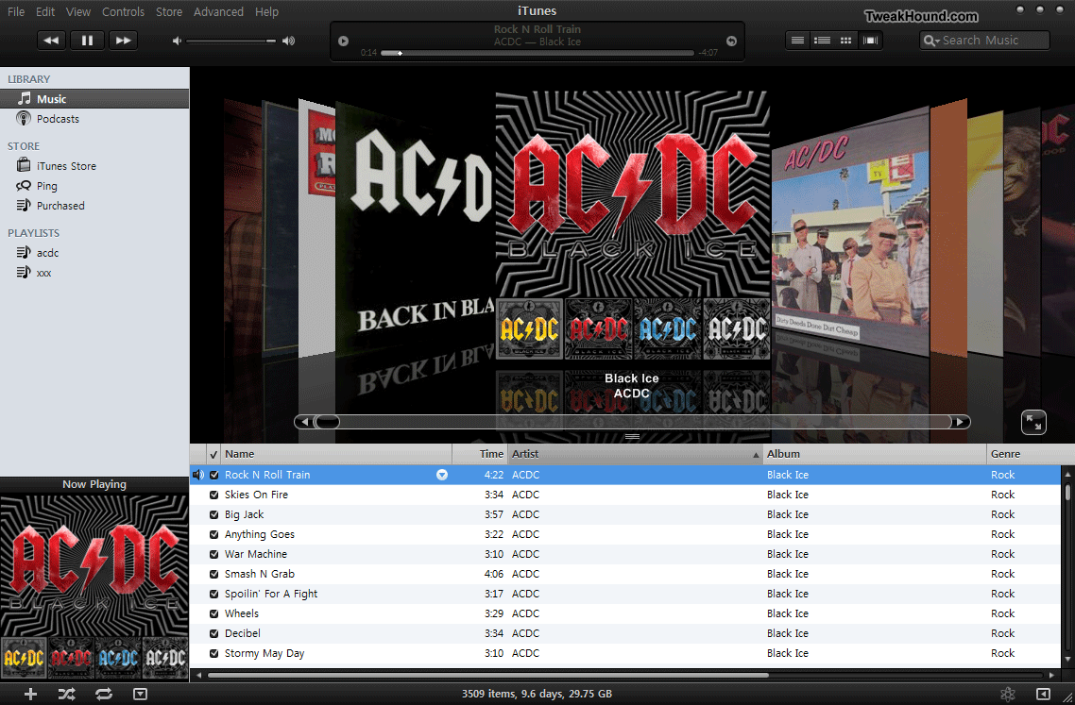Open Purchased playlist

click(x=94, y=206)
